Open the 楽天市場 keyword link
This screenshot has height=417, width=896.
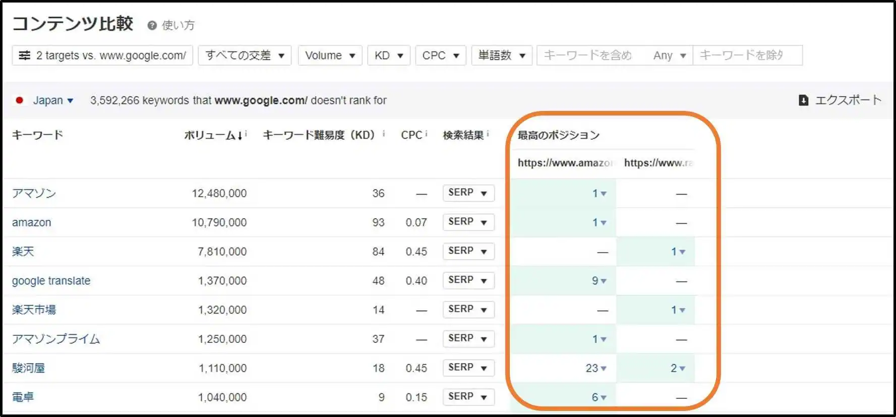(x=34, y=310)
